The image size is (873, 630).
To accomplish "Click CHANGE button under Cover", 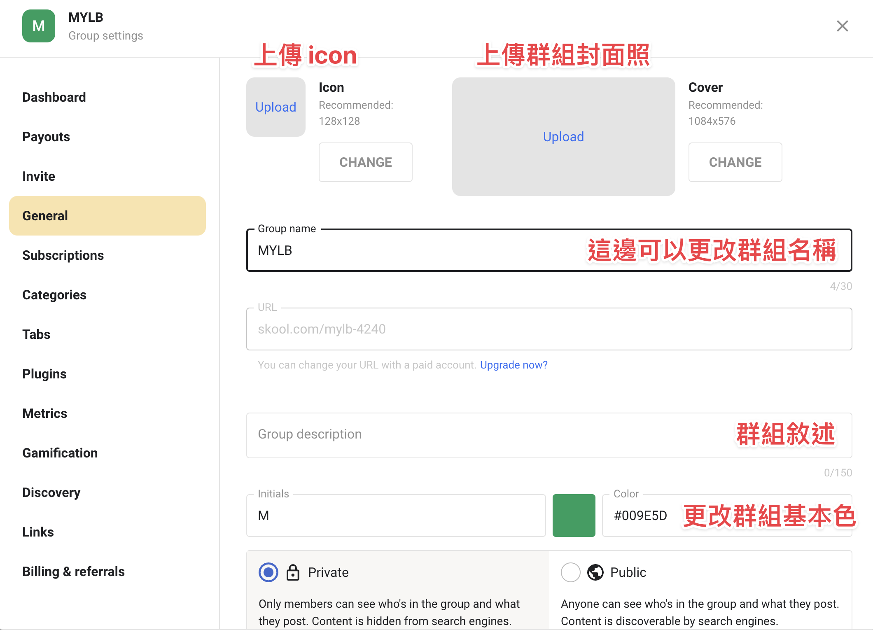I will 735,162.
